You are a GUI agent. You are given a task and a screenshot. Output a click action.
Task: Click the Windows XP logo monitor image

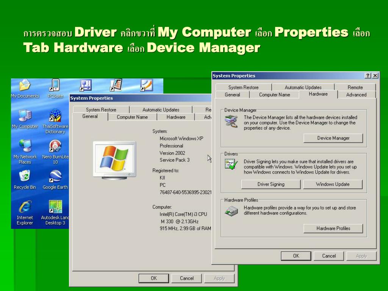(114, 160)
